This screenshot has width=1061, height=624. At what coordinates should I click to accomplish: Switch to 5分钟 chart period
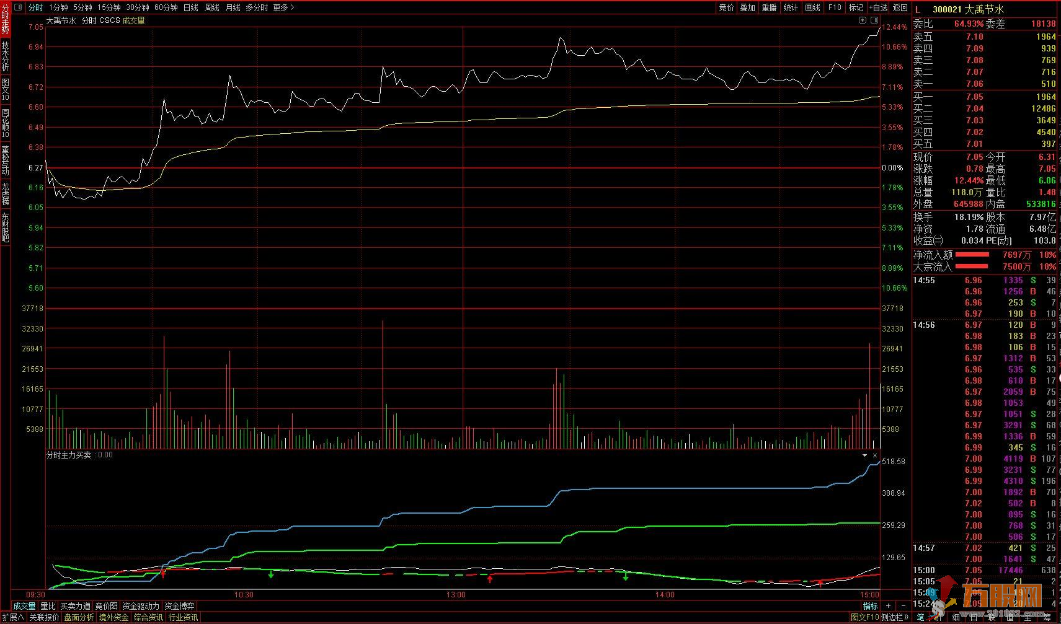click(x=82, y=7)
